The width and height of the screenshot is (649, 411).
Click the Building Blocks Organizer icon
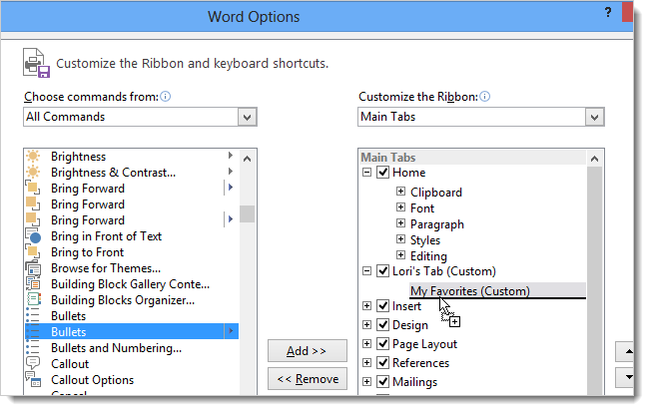33,300
